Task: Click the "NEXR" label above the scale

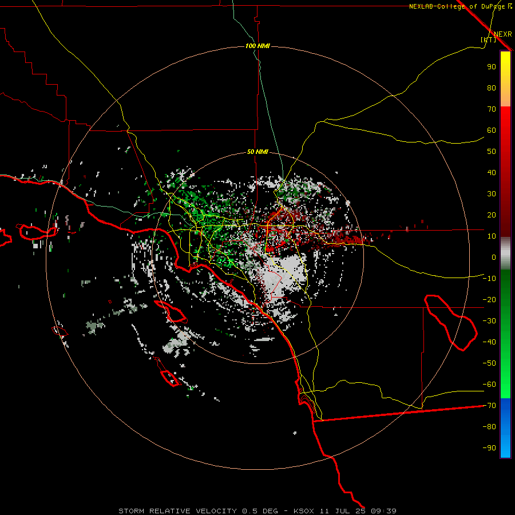Action: pyautogui.click(x=502, y=34)
